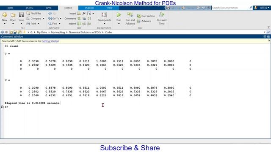The image size is (271, 152).
Task: Click the Find magnifier button
Action: (53, 24)
